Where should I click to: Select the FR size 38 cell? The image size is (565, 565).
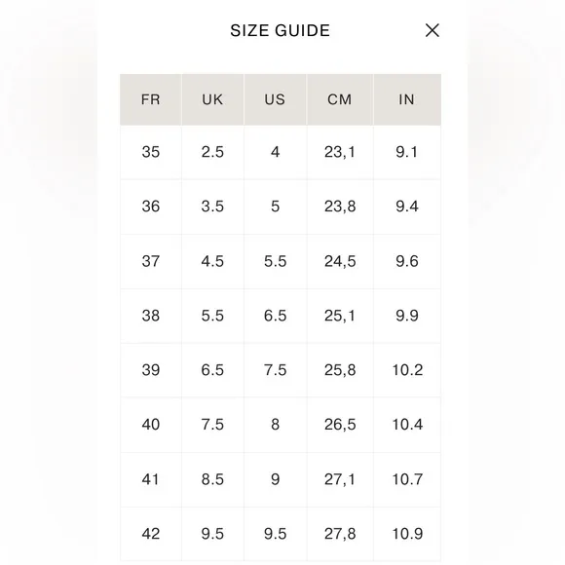151,316
